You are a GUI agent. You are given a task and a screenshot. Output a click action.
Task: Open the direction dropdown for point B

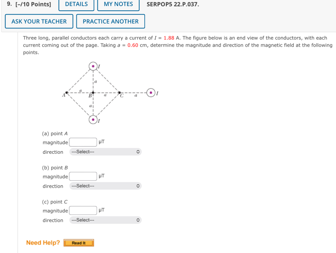pyautogui.click(x=105, y=186)
